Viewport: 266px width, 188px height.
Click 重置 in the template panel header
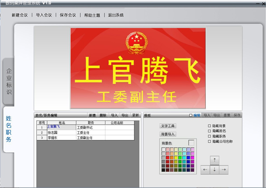coord(227,115)
